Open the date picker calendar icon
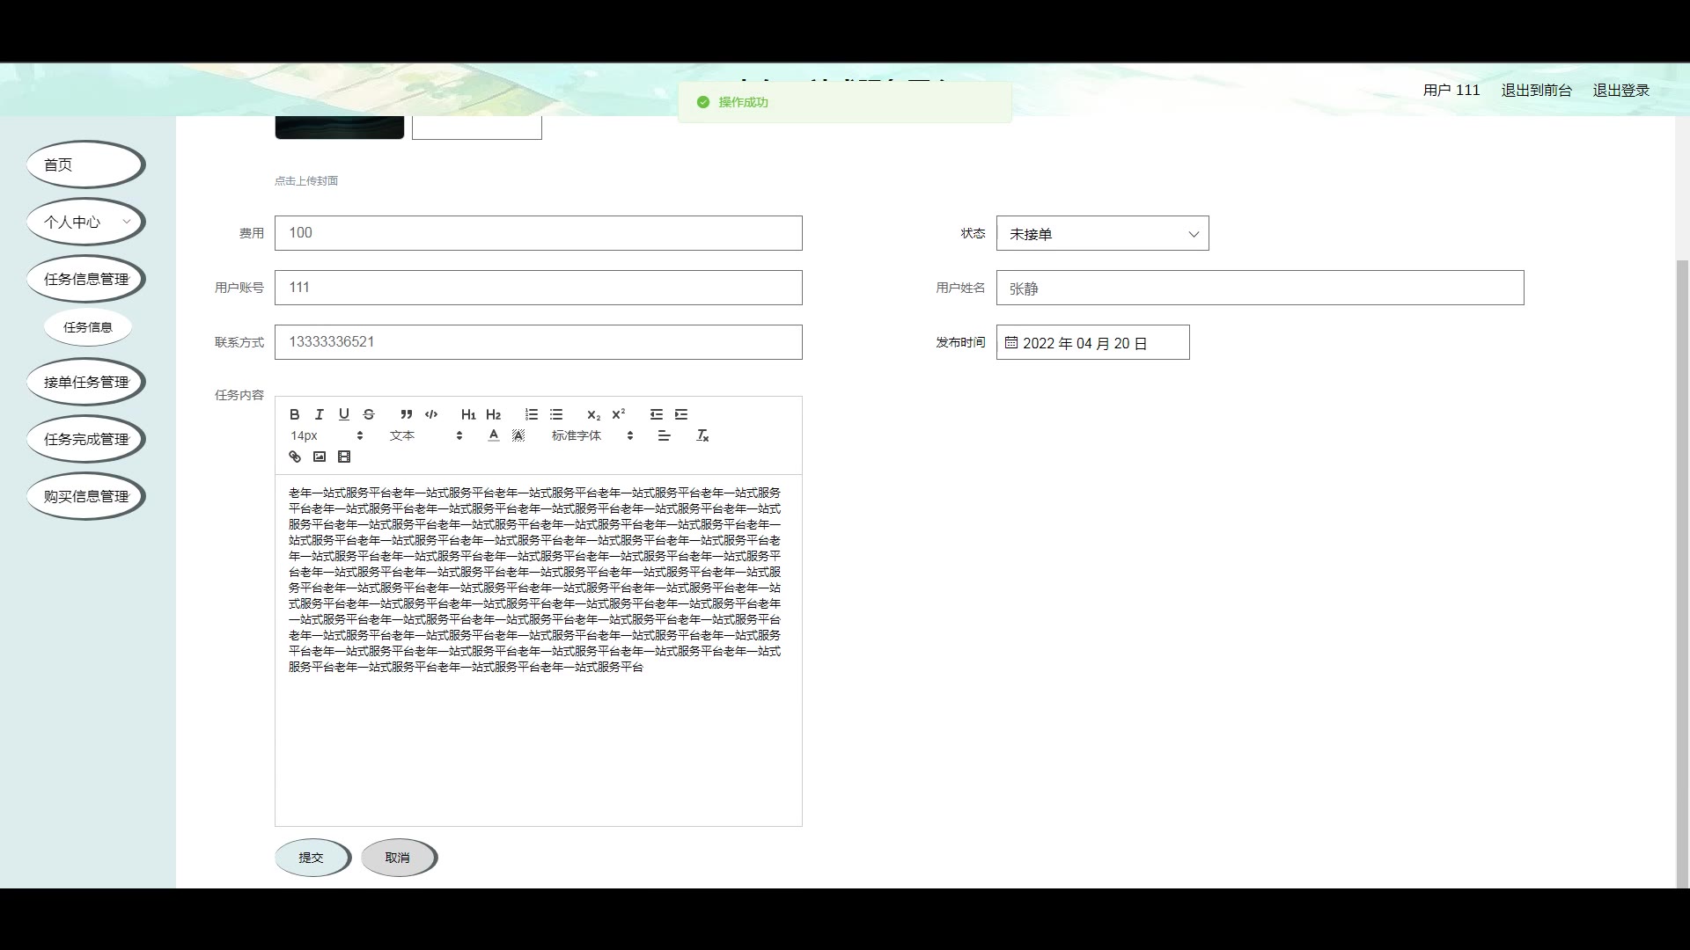Screen dimensions: 1690x950 (x=1011, y=342)
